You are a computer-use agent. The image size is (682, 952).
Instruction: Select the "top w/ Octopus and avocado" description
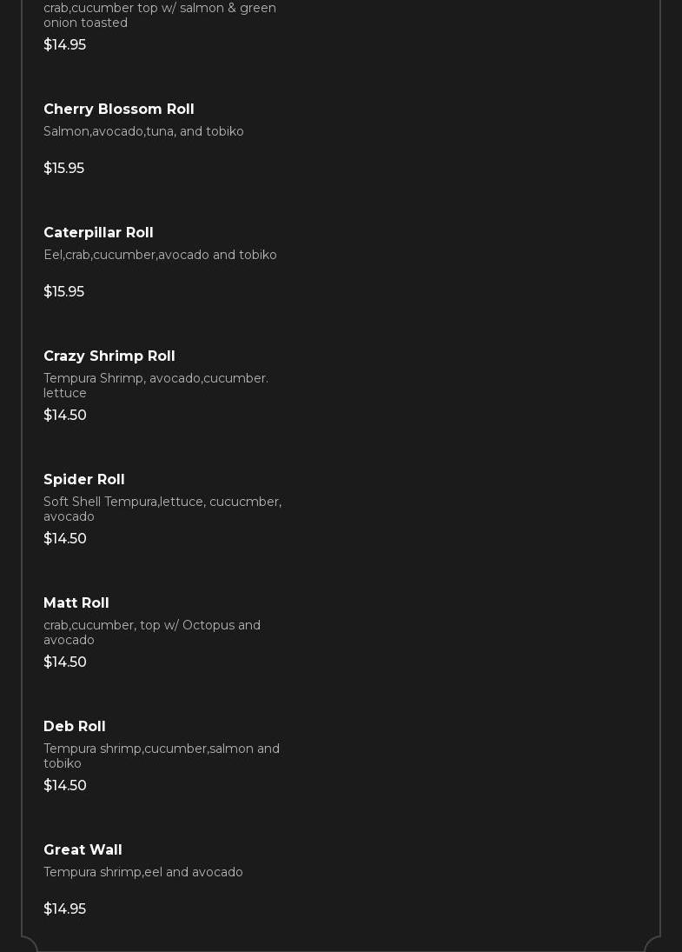(x=152, y=632)
